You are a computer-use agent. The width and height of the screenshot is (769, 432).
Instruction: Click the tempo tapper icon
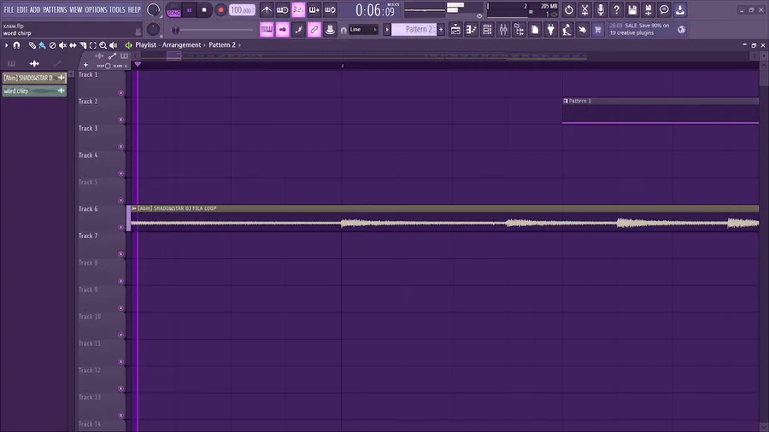(x=566, y=29)
